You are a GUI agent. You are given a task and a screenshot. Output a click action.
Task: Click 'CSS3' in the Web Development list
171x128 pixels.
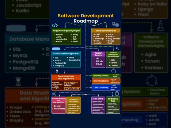(96, 36)
